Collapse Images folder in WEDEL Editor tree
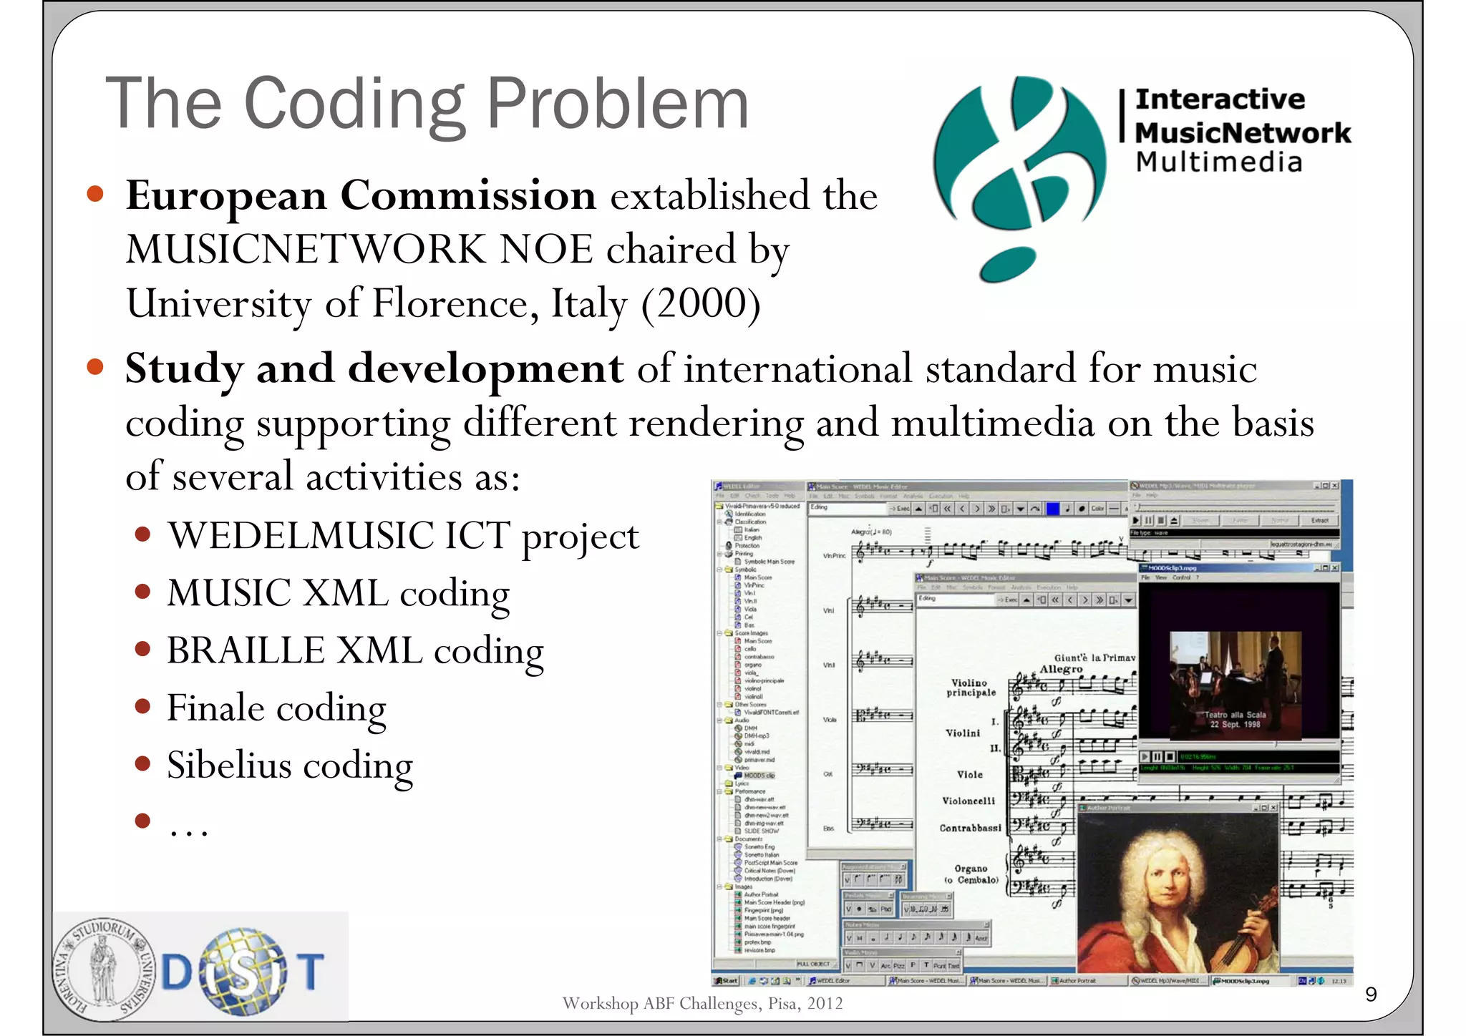Image resolution: width=1466 pixels, height=1036 pixels. (719, 886)
